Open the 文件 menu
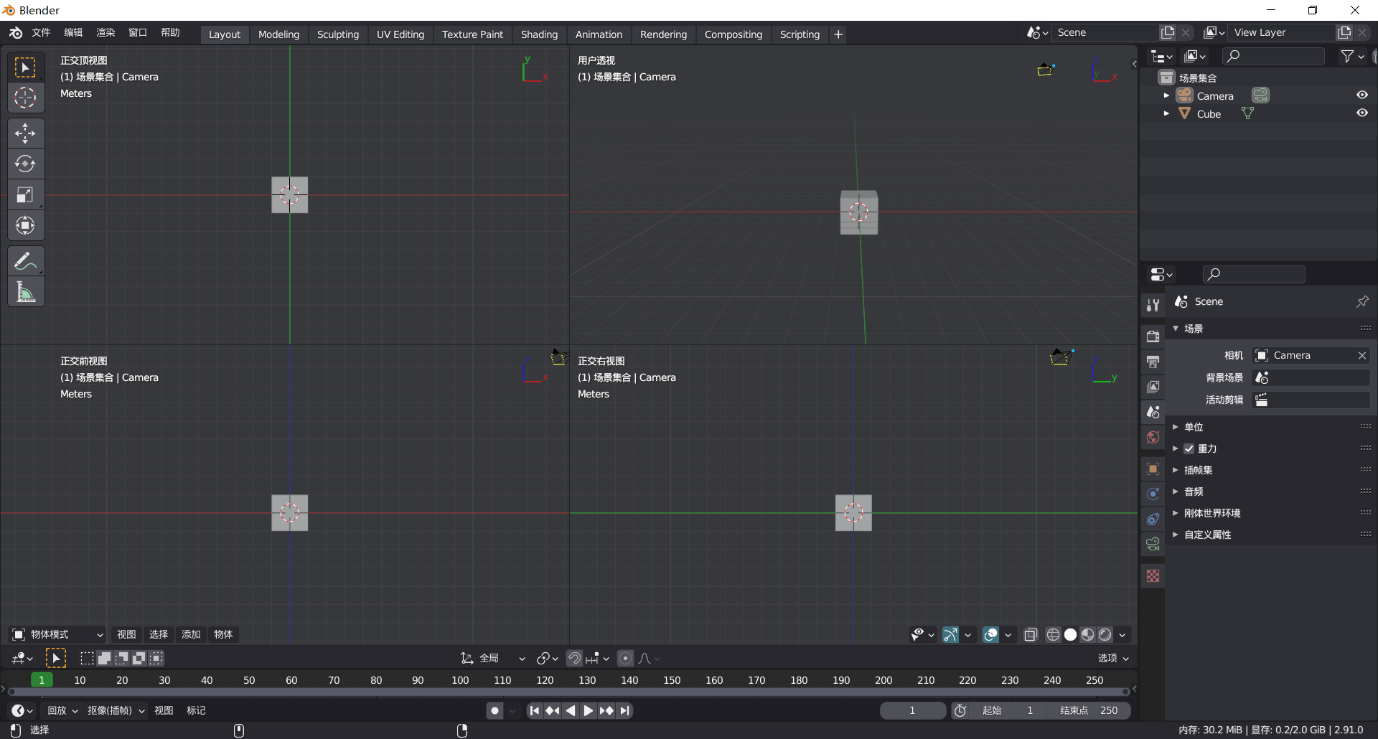1378x739 pixels. click(x=41, y=32)
